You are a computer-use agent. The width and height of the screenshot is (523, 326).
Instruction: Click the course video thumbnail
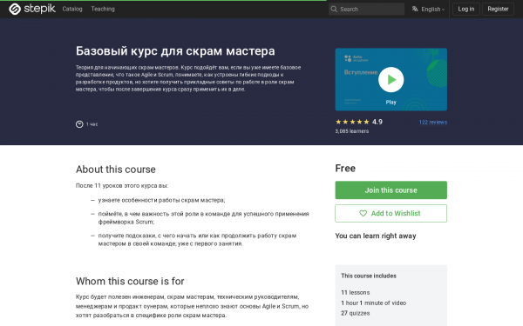tap(391, 79)
